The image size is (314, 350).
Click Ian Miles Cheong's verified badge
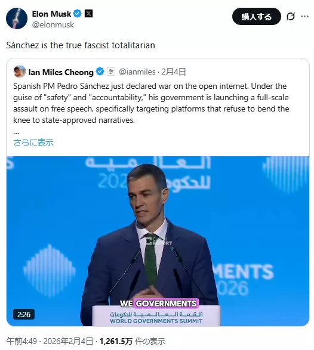click(100, 72)
